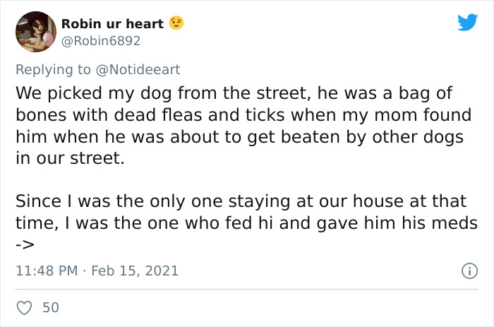The height and width of the screenshot is (327, 494).
Task: Select the Feb 15, 2021 date
Action: pyautogui.click(x=134, y=270)
